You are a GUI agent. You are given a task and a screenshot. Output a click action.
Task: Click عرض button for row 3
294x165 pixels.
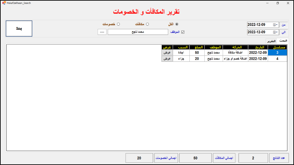pos(167,53)
